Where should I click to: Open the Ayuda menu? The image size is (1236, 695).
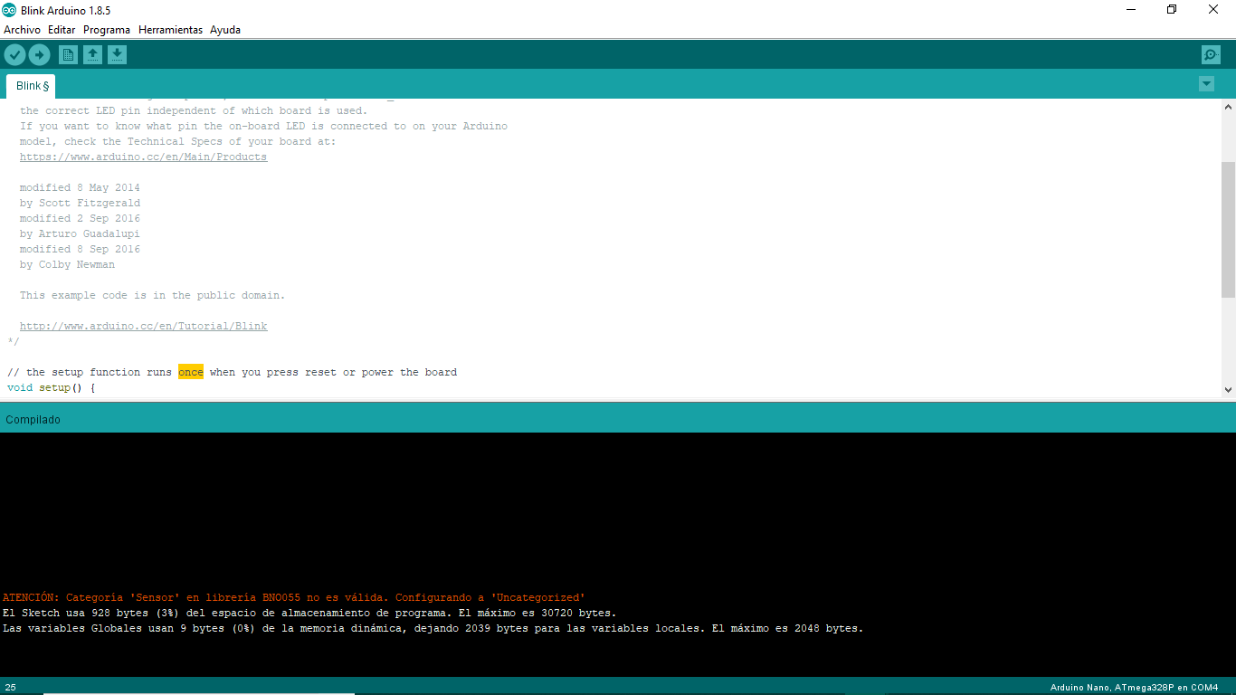point(225,30)
